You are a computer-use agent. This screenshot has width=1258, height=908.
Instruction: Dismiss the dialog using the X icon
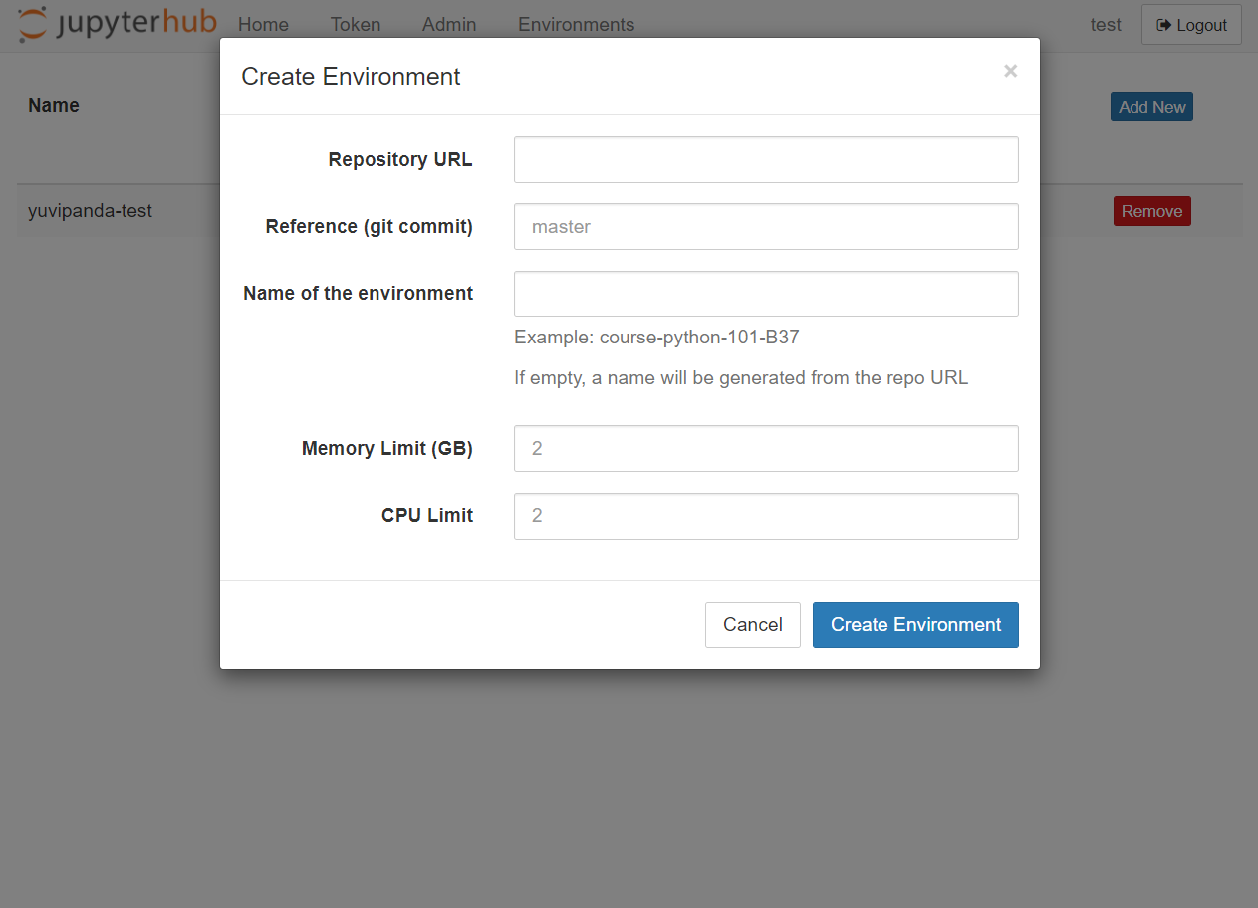coord(1010,71)
